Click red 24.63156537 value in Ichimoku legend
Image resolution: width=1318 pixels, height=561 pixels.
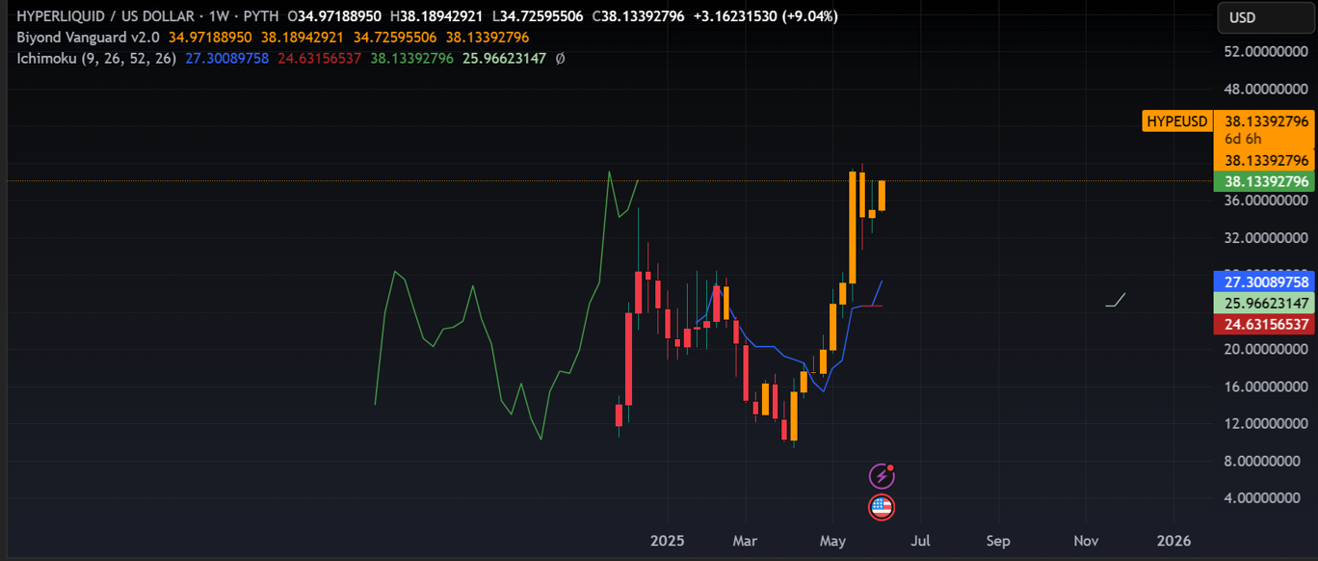pyautogui.click(x=320, y=58)
